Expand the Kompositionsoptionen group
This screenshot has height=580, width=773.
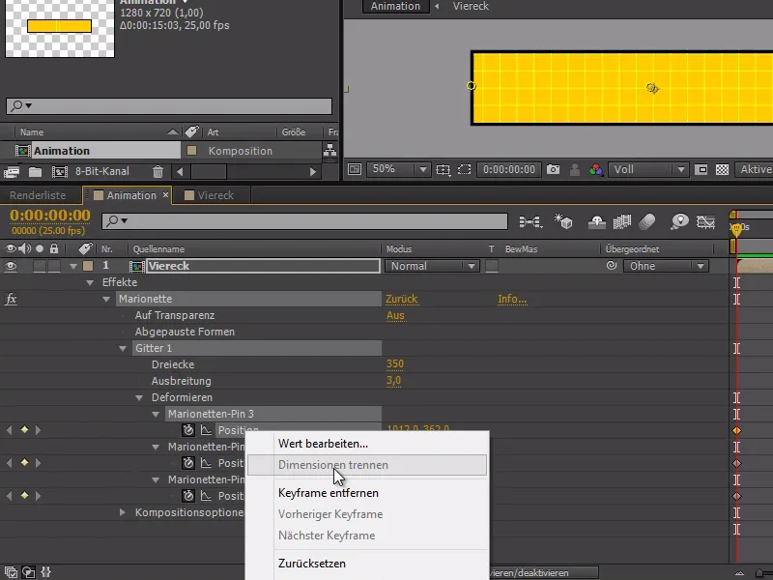[x=123, y=512]
